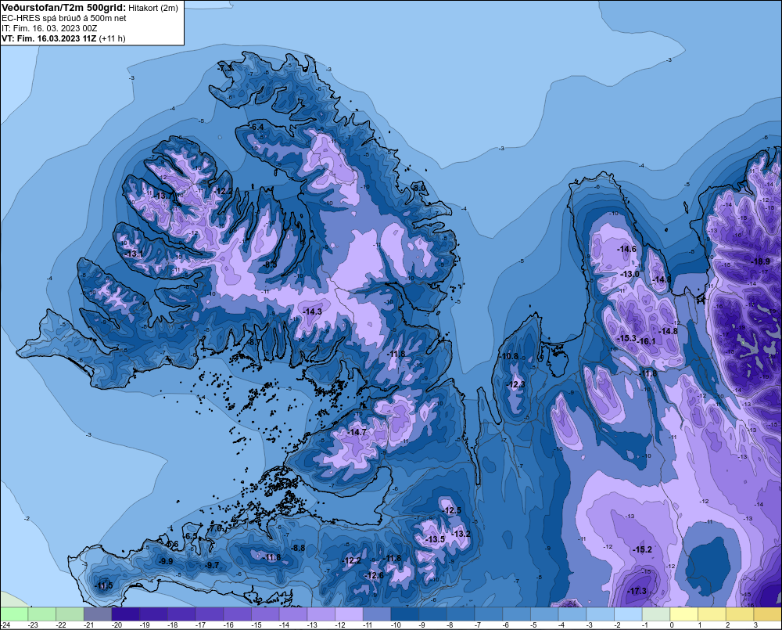This screenshot has height=630, width=782.
Task: Click the -8.8 temperature label
Action: (298, 548)
